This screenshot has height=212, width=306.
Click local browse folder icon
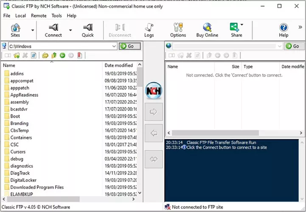(45, 56)
